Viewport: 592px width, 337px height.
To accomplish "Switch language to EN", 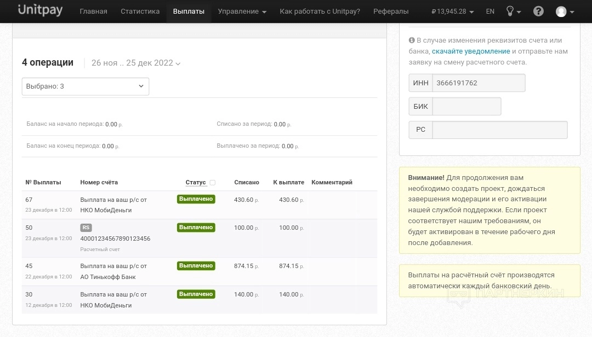I will click(490, 11).
